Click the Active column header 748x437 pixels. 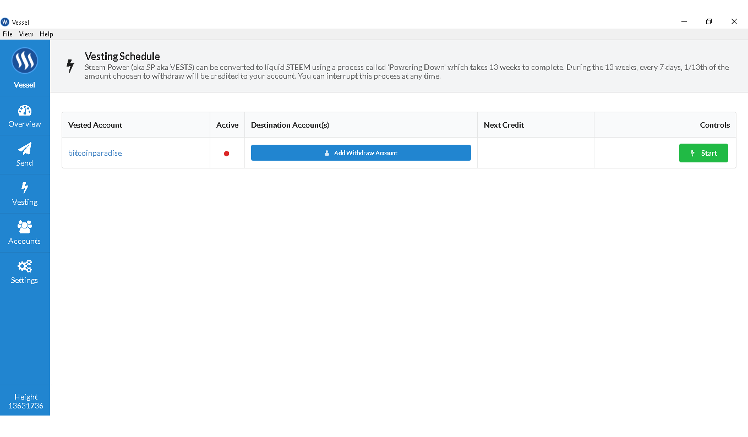click(227, 125)
